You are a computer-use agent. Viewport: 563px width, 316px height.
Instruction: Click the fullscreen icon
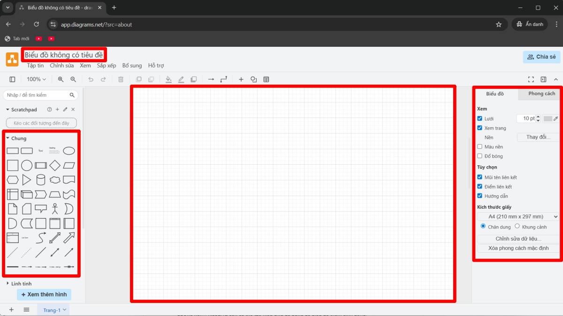531,80
